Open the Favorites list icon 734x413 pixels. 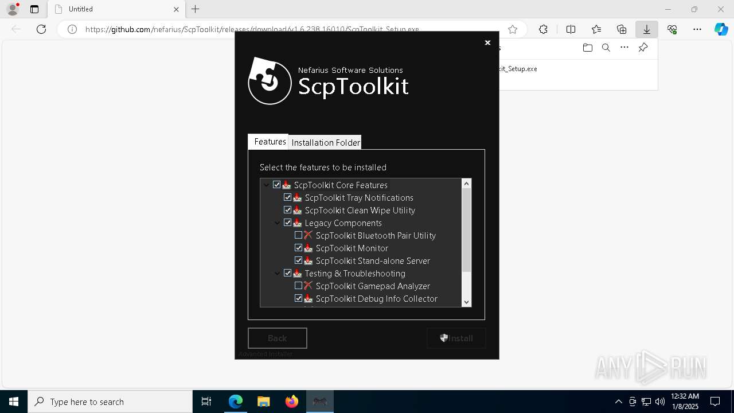tap(596, 29)
